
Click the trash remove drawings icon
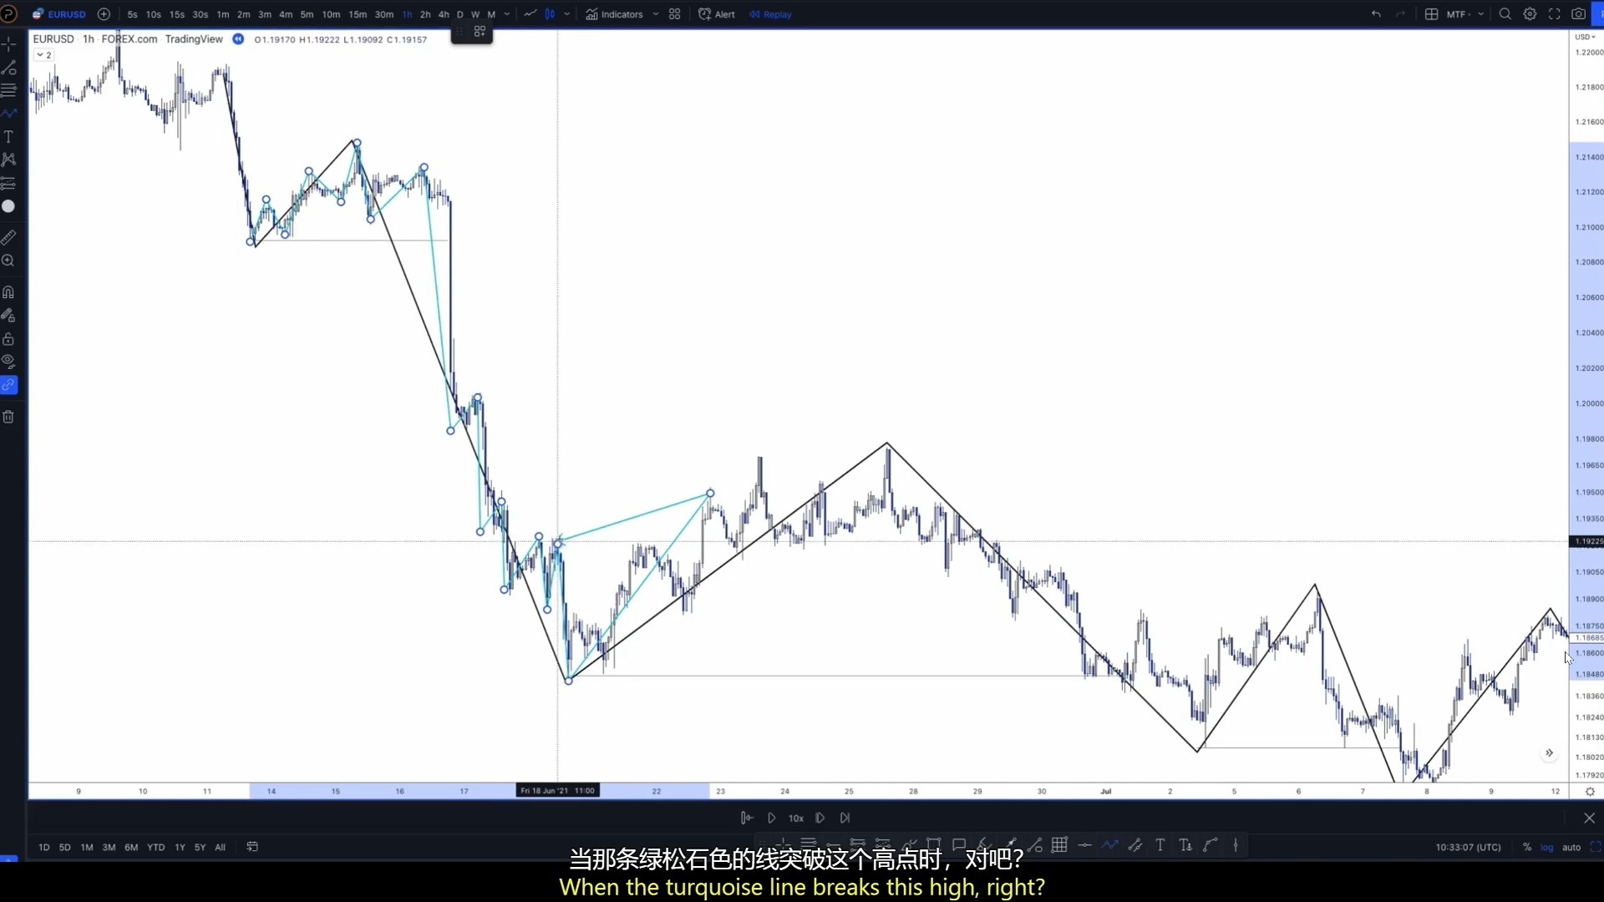coord(8,417)
